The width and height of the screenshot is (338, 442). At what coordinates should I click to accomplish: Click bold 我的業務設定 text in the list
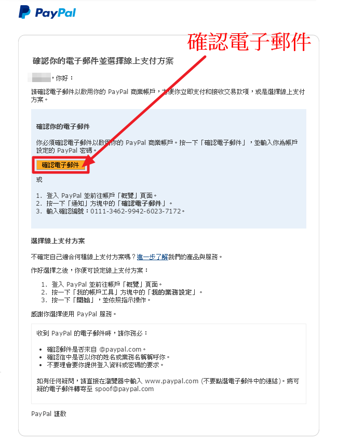[x=172, y=292]
